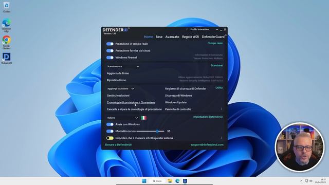Image resolution: width=329 pixels, height=185 pixels.
Task: Click the webcam video overlay
Action: 299,147
